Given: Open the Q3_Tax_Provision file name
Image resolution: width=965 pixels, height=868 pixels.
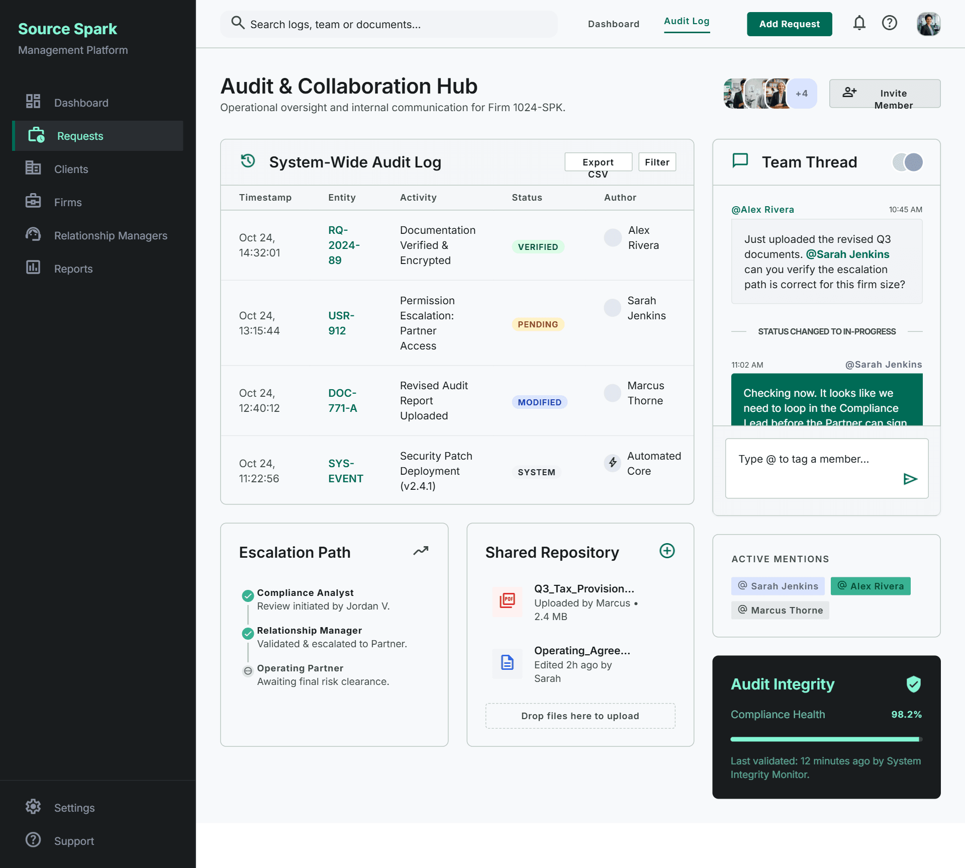Looking at the screenshot, I should point(584,588).
